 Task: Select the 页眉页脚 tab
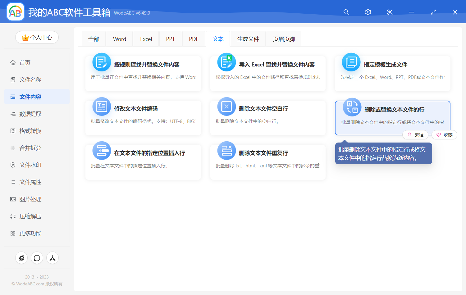pos(284,39)
